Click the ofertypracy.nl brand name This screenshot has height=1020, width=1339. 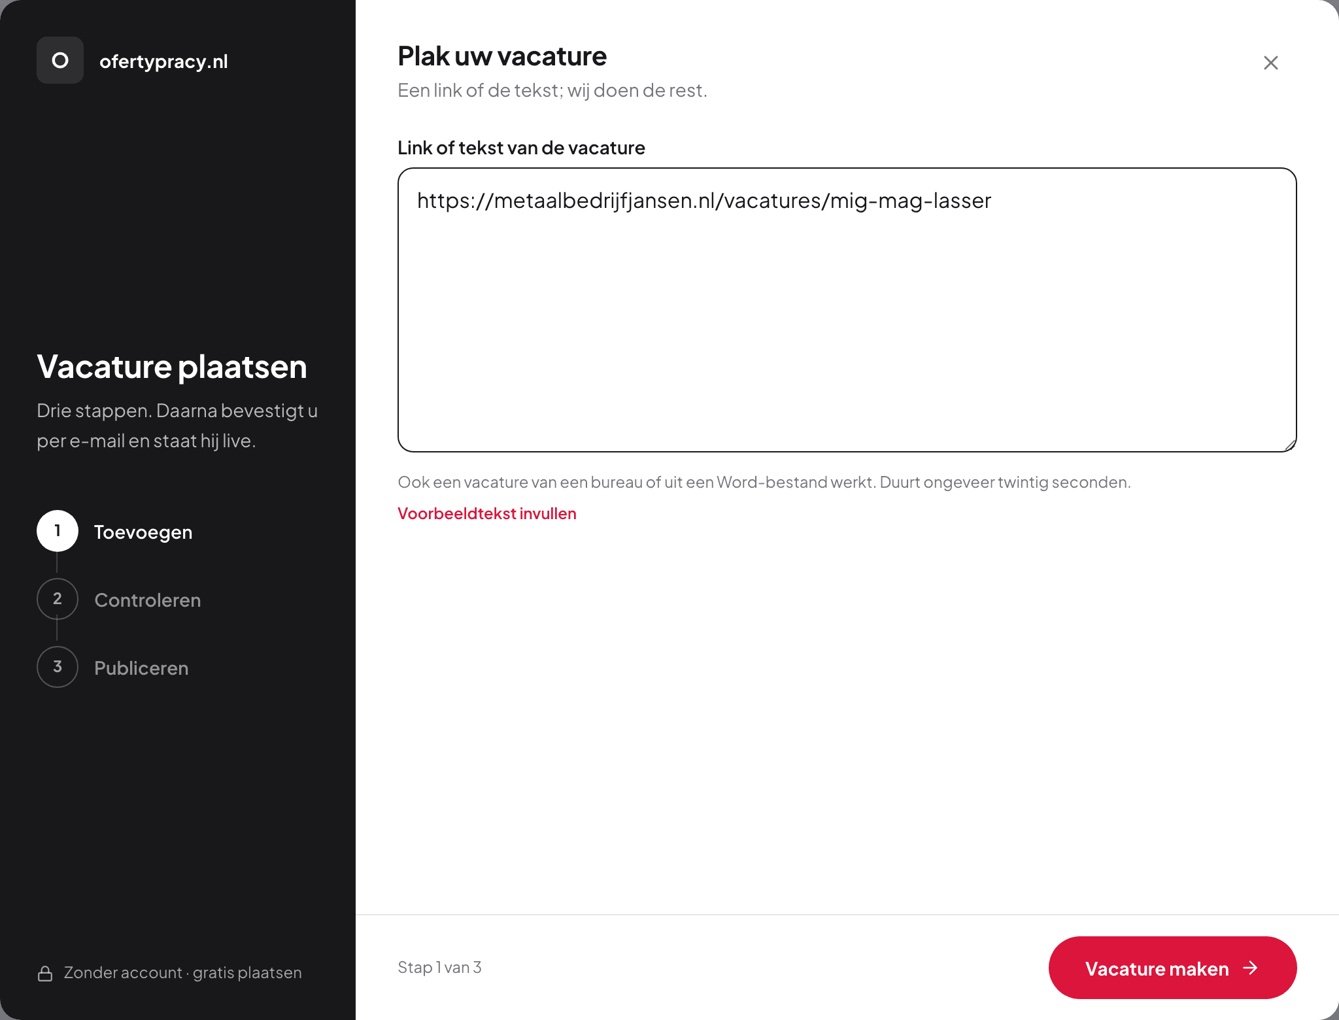tap(163, 61)
